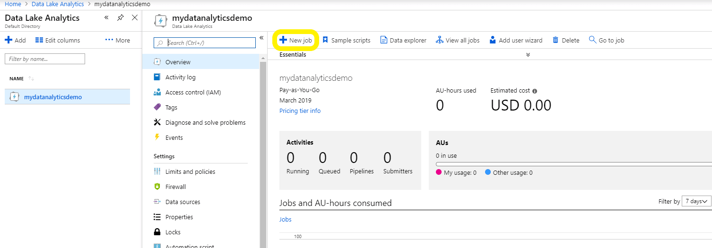Click the AU-hours used value 0
Screen dimensions: 712x248
440,105
